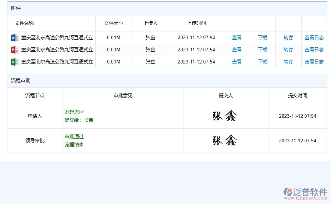The width and height of the screenshot is (331, 204).
Task: Click the 0.03M file size cell
Action: tap(114, 50)
